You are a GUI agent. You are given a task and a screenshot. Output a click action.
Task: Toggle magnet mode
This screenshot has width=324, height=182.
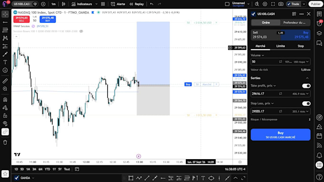[x=5, y=100]
